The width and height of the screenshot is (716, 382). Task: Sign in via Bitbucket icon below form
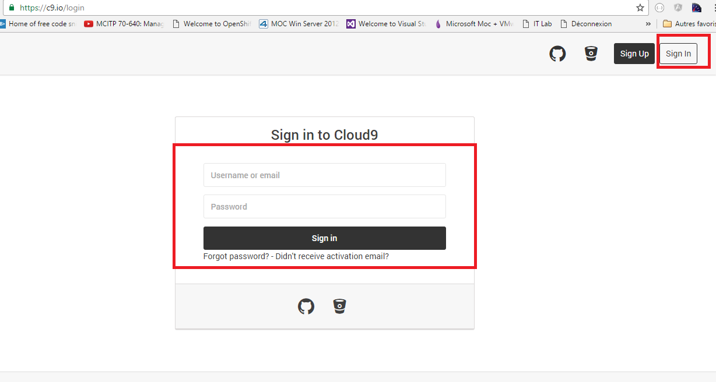point(339,306)
